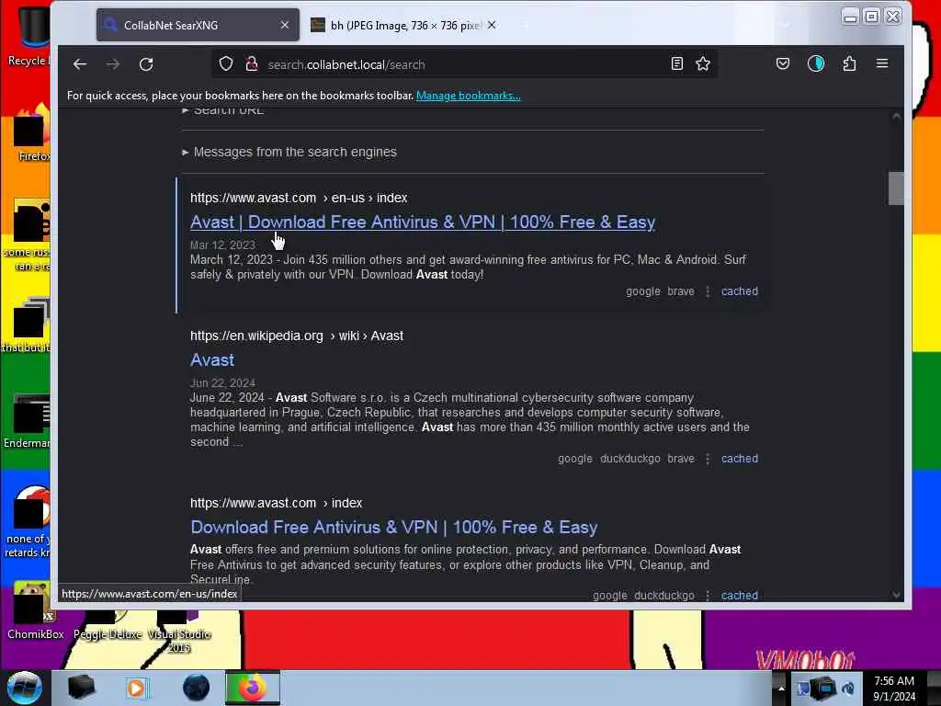This screenshot has width=941, height=706.
Task: Click the address bar URL field
Action: click(465, 64)
